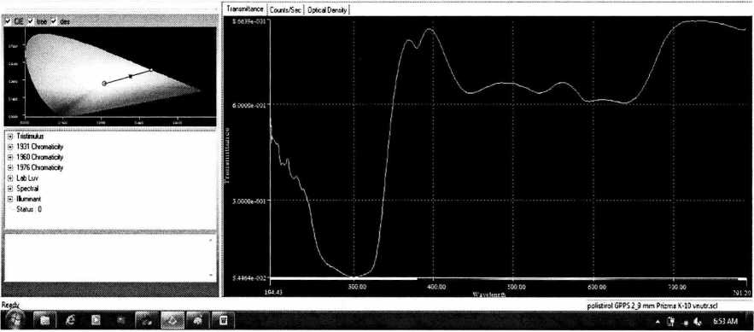The width and height of the screenshot is (754, 332).
Task: Launch Internet Explorer from the taskbar
Action: [x=70, y=320]
